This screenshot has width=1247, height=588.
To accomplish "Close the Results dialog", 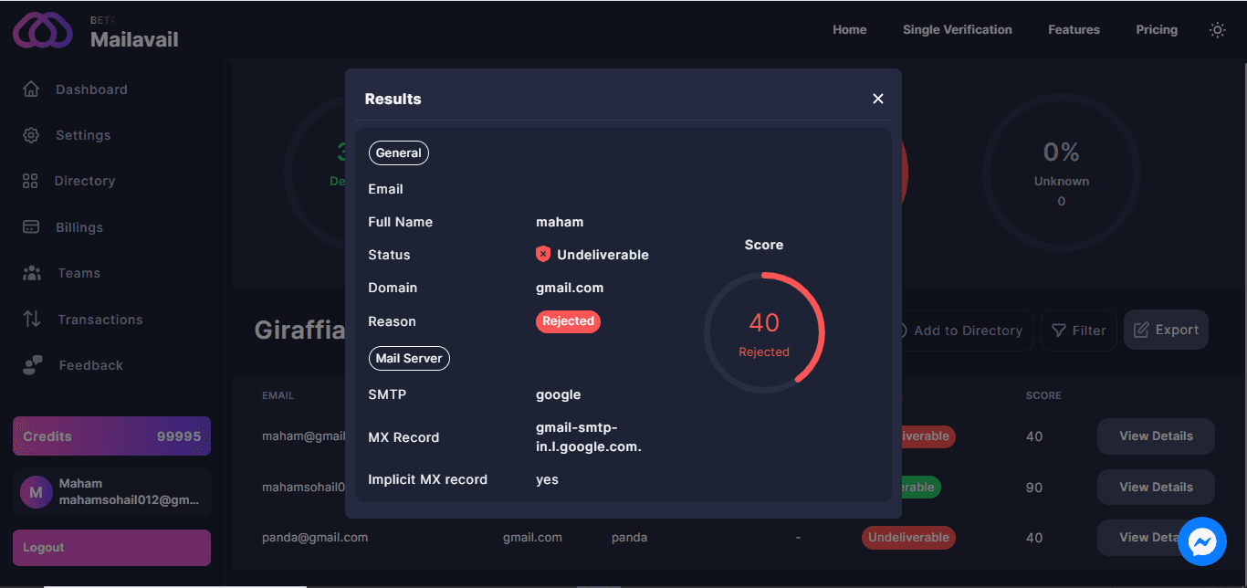I will click(877, 99).
